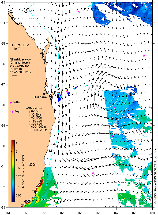Screen dimensions: 158x215
Task: Click the yellow colorbar band at 1
Action: pyautogui.click(x=13, y=160)
